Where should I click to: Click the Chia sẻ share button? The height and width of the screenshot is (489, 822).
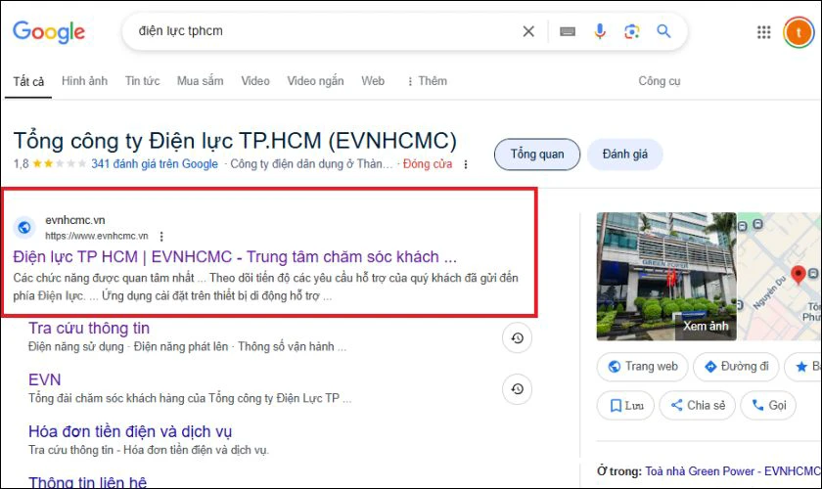click(x=697, y=406)
